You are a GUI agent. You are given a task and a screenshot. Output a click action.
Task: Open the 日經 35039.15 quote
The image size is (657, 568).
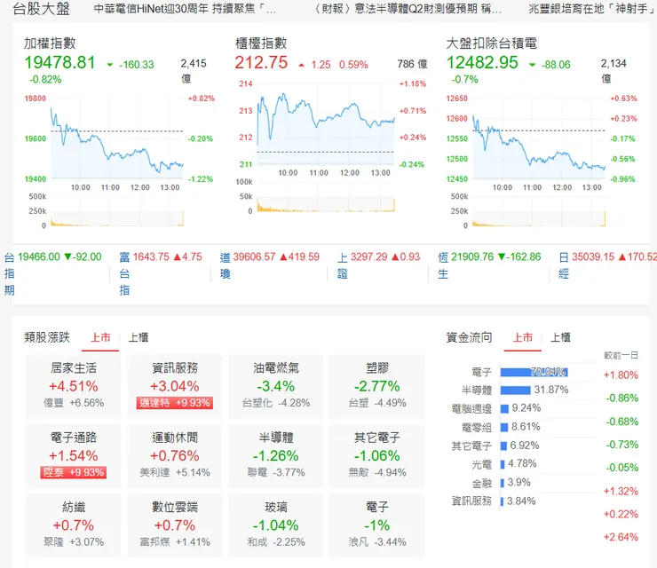point(607,265)
